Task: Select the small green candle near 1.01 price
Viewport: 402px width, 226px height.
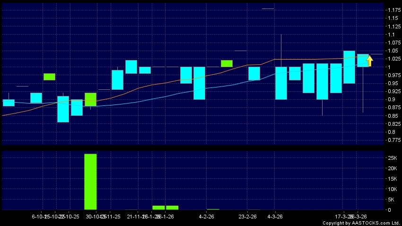Action: 227,63
